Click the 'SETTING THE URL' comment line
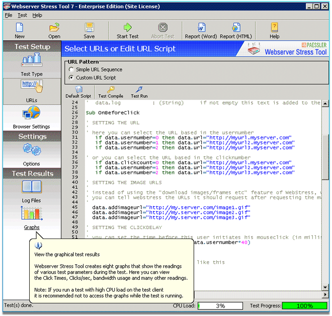332x316 pixels. (116, 123)
